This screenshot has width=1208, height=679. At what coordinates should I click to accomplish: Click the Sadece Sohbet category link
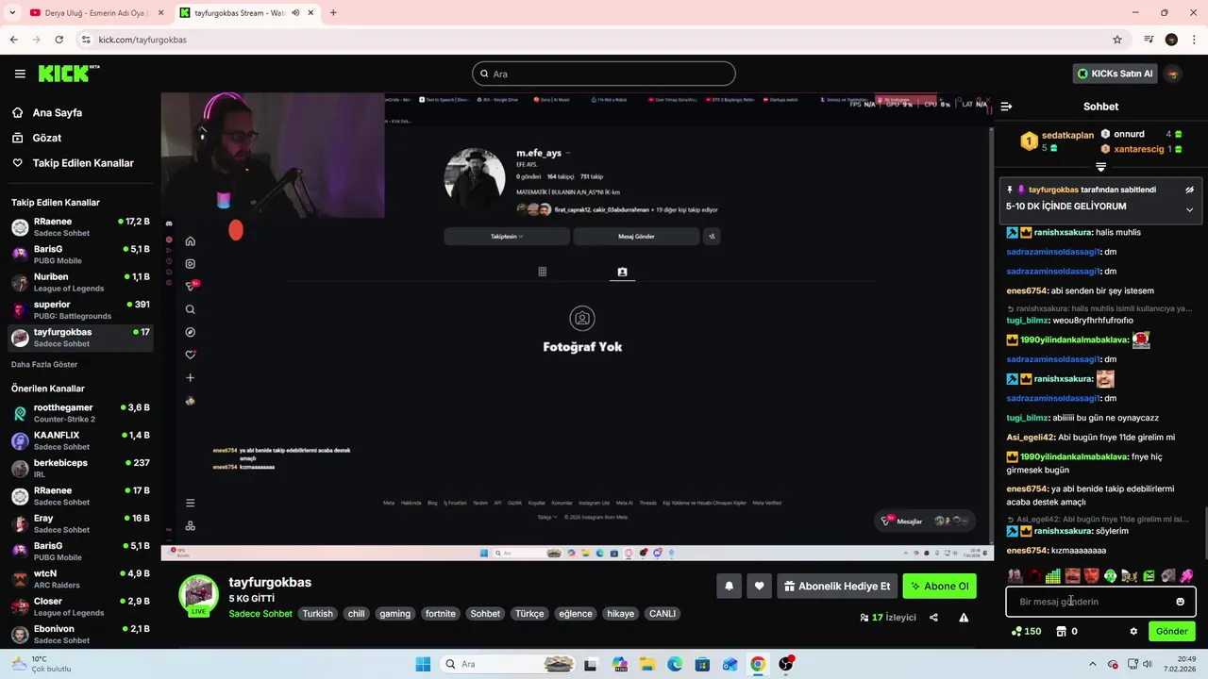260,614
